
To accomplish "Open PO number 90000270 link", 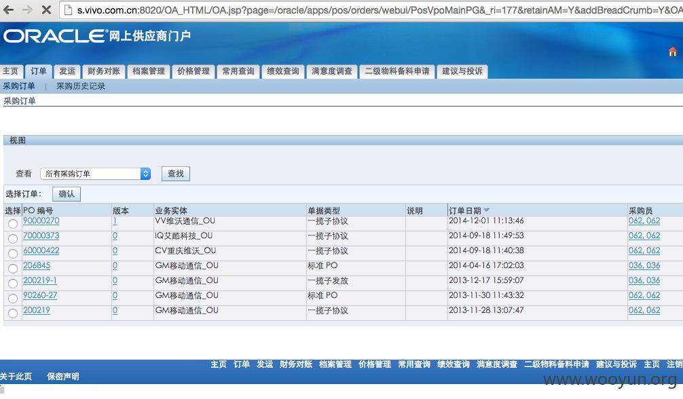I will (x=41, y=221).
